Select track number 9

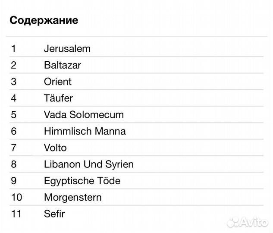pyautogui.click(x=13, y=181)
